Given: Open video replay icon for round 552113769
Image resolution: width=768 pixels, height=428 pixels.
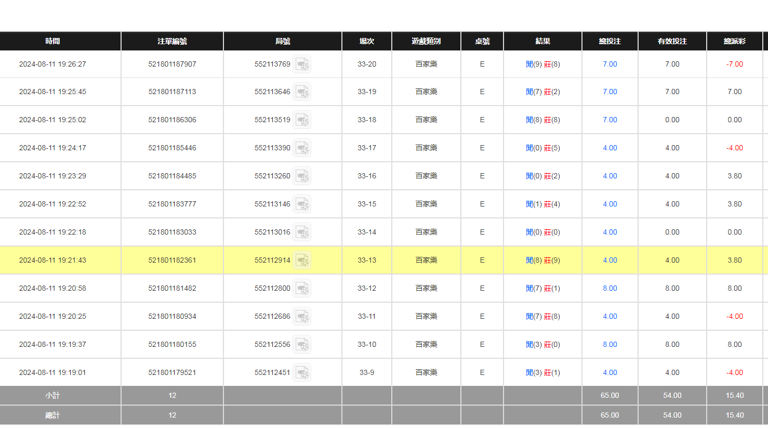Looking at the screenshot, I should coord(302,64).
